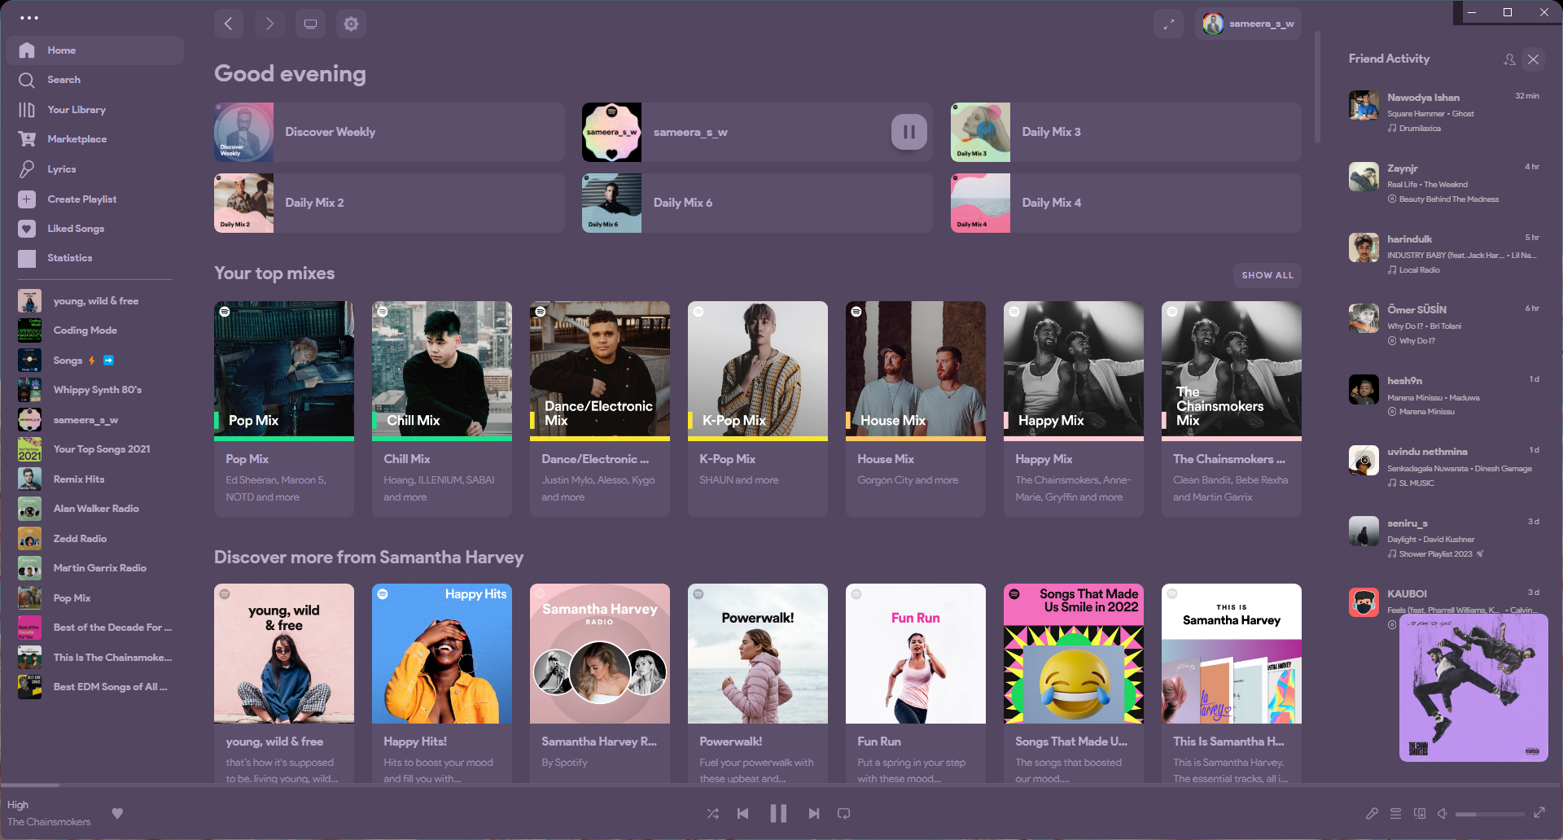This screenshot has width=1563, height=840.
Task: Skip to the next track
Action: 813,813
